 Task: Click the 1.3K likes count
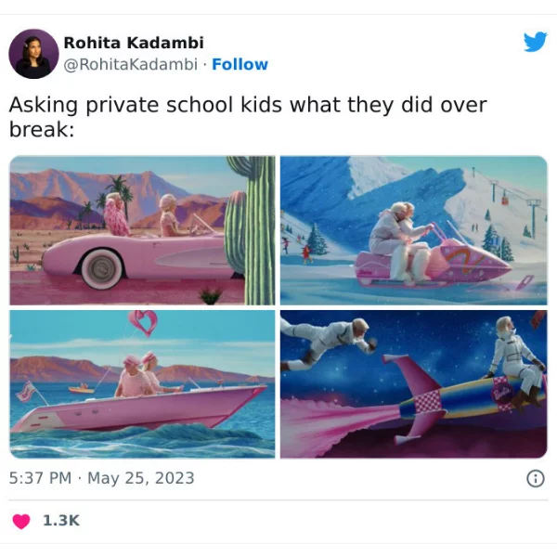[61, 521]
